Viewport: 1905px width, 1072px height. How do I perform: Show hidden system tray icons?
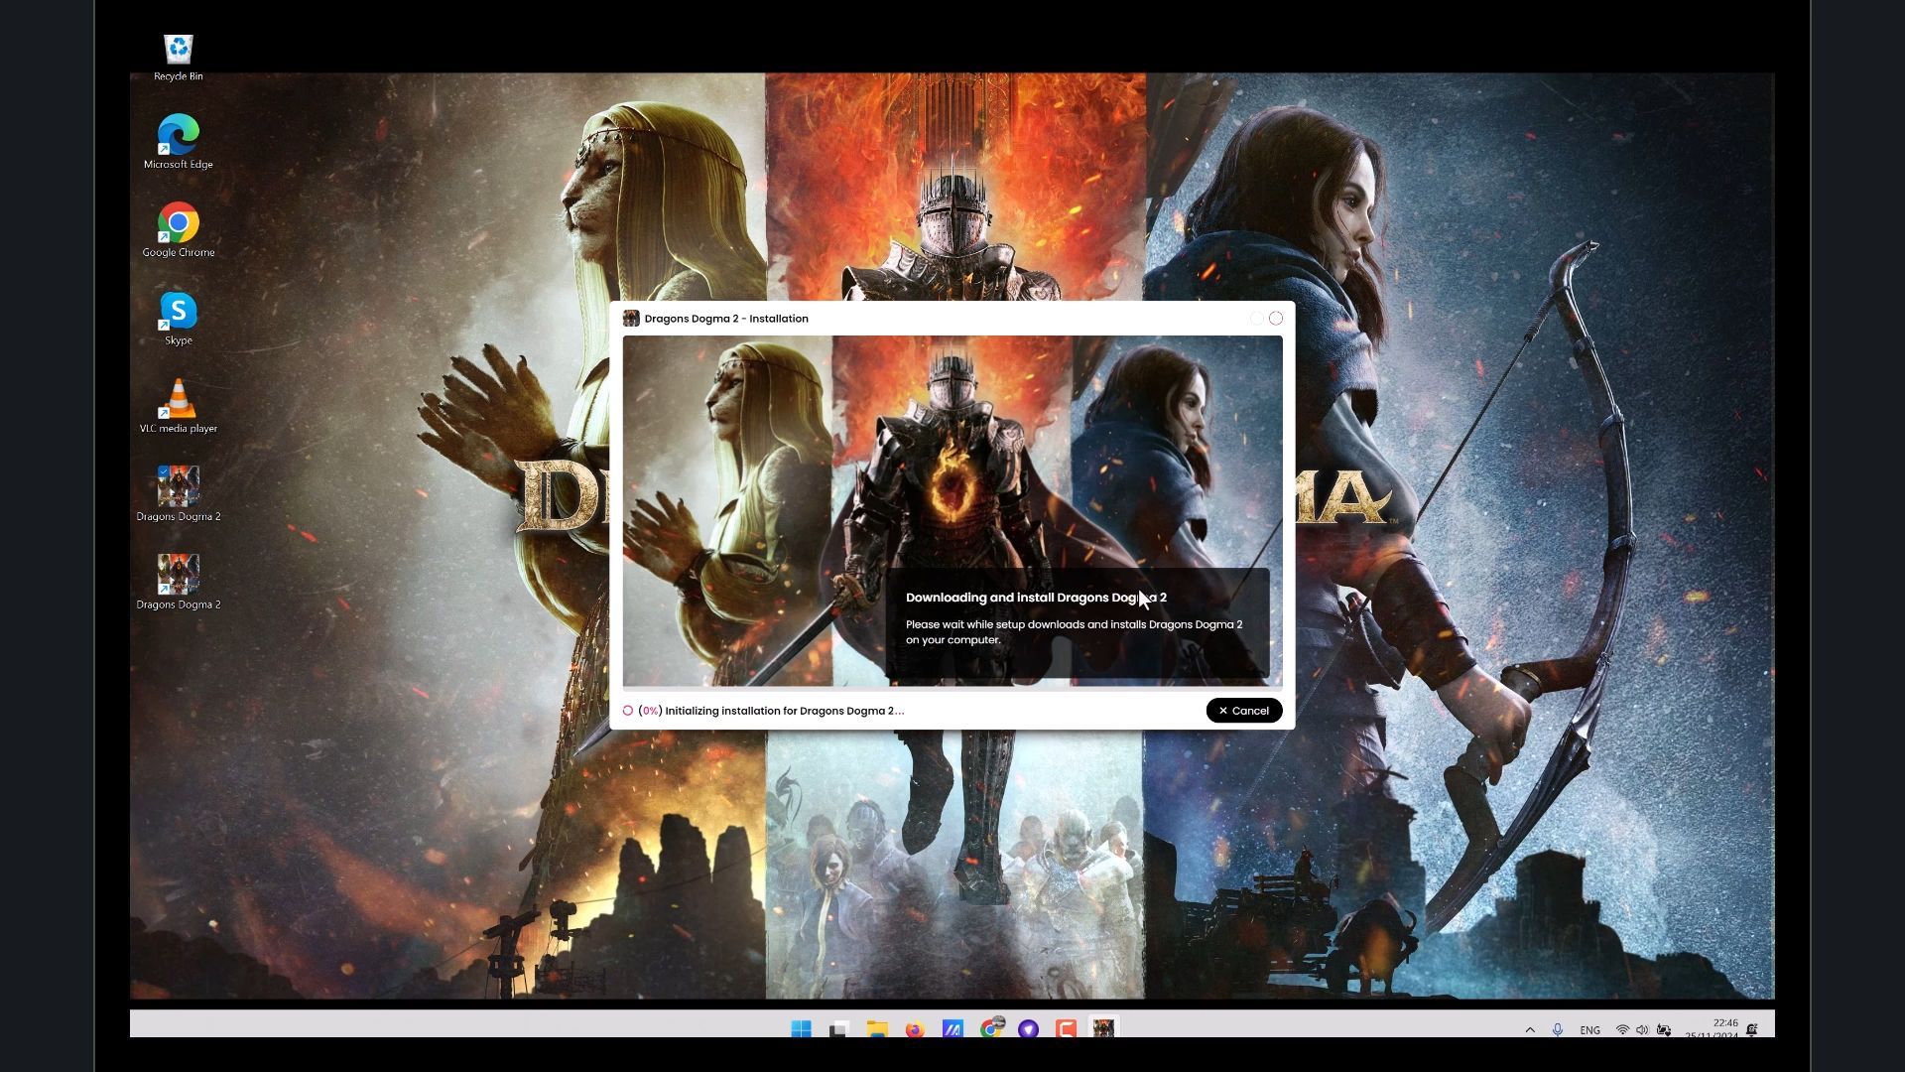(x=1530, y=1030)
